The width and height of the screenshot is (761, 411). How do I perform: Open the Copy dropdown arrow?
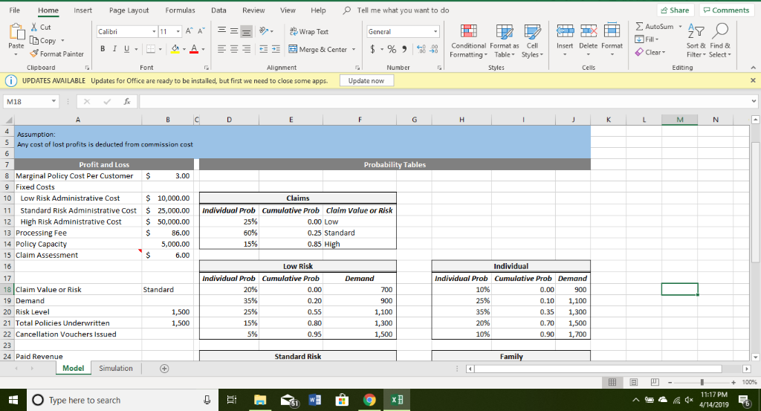[x=62, y=41]
